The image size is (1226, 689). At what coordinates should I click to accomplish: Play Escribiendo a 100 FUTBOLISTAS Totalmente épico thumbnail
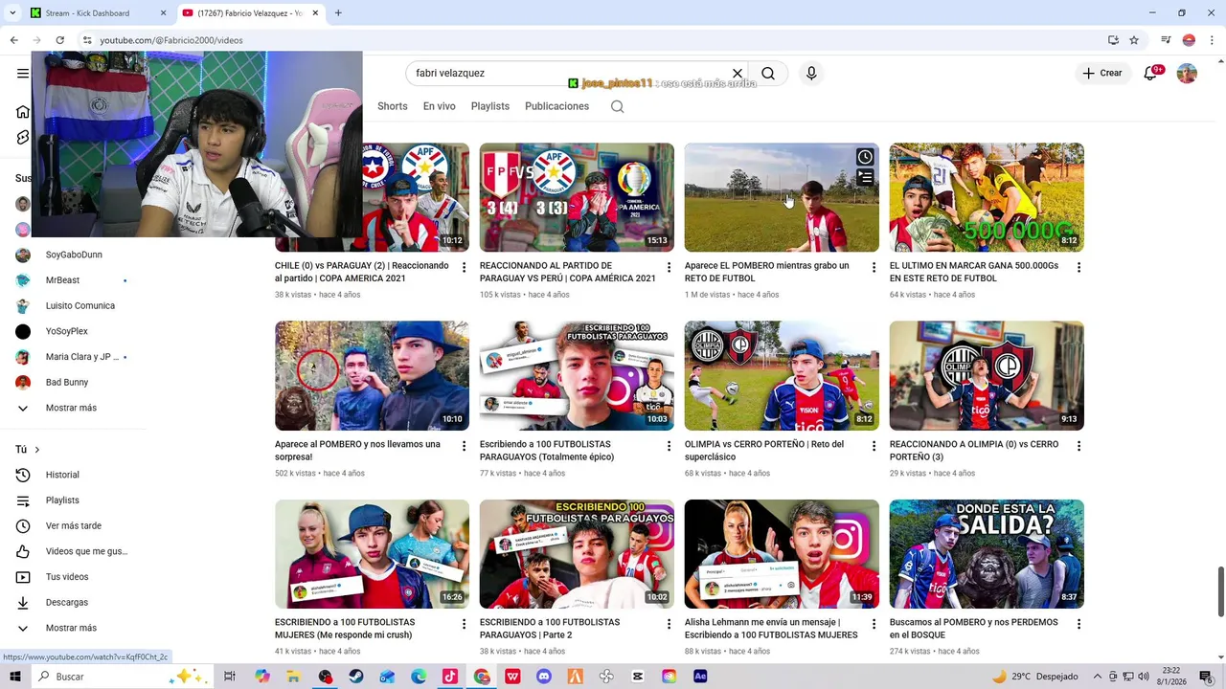577,376
